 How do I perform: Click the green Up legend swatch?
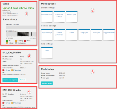7,41
